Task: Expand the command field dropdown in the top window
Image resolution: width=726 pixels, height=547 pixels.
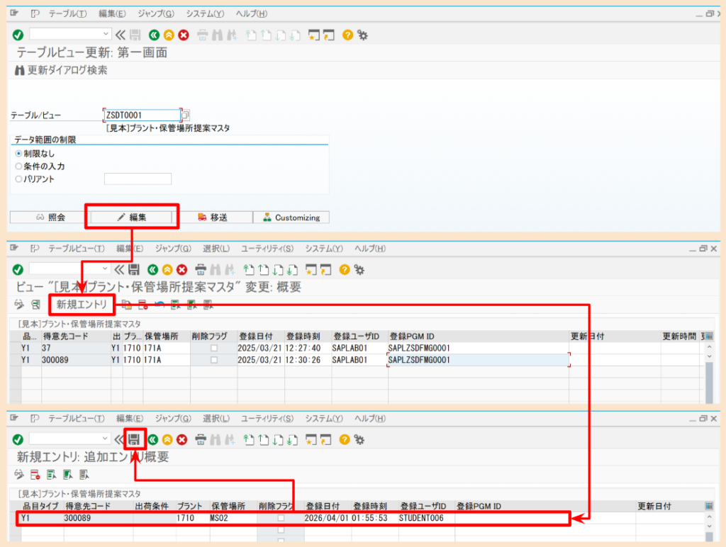Action: click(x=106, y=34)
